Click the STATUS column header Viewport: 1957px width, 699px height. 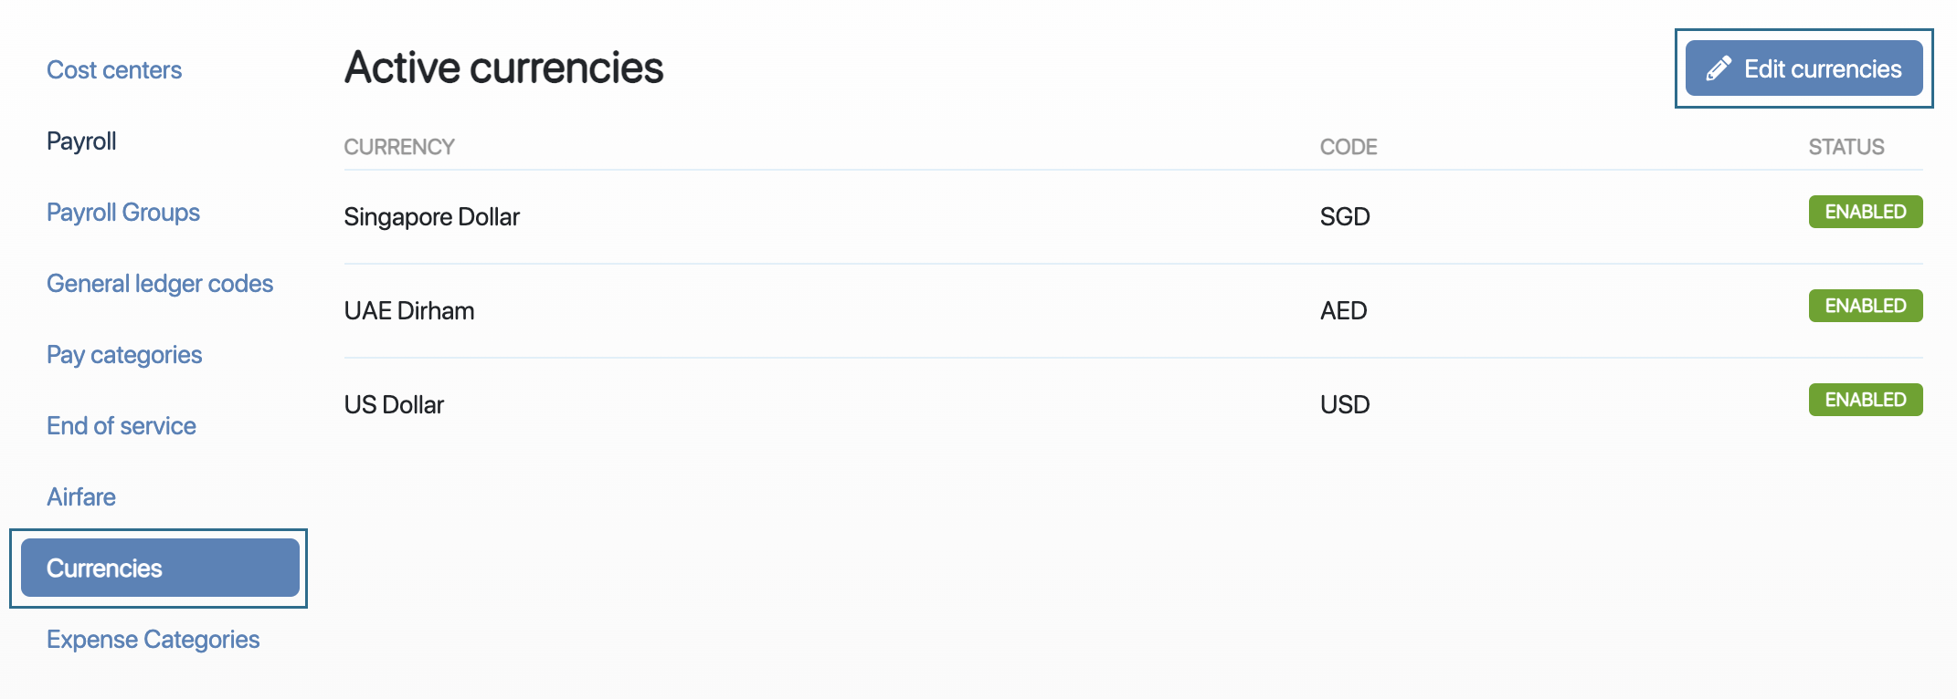pos(1846,147)
